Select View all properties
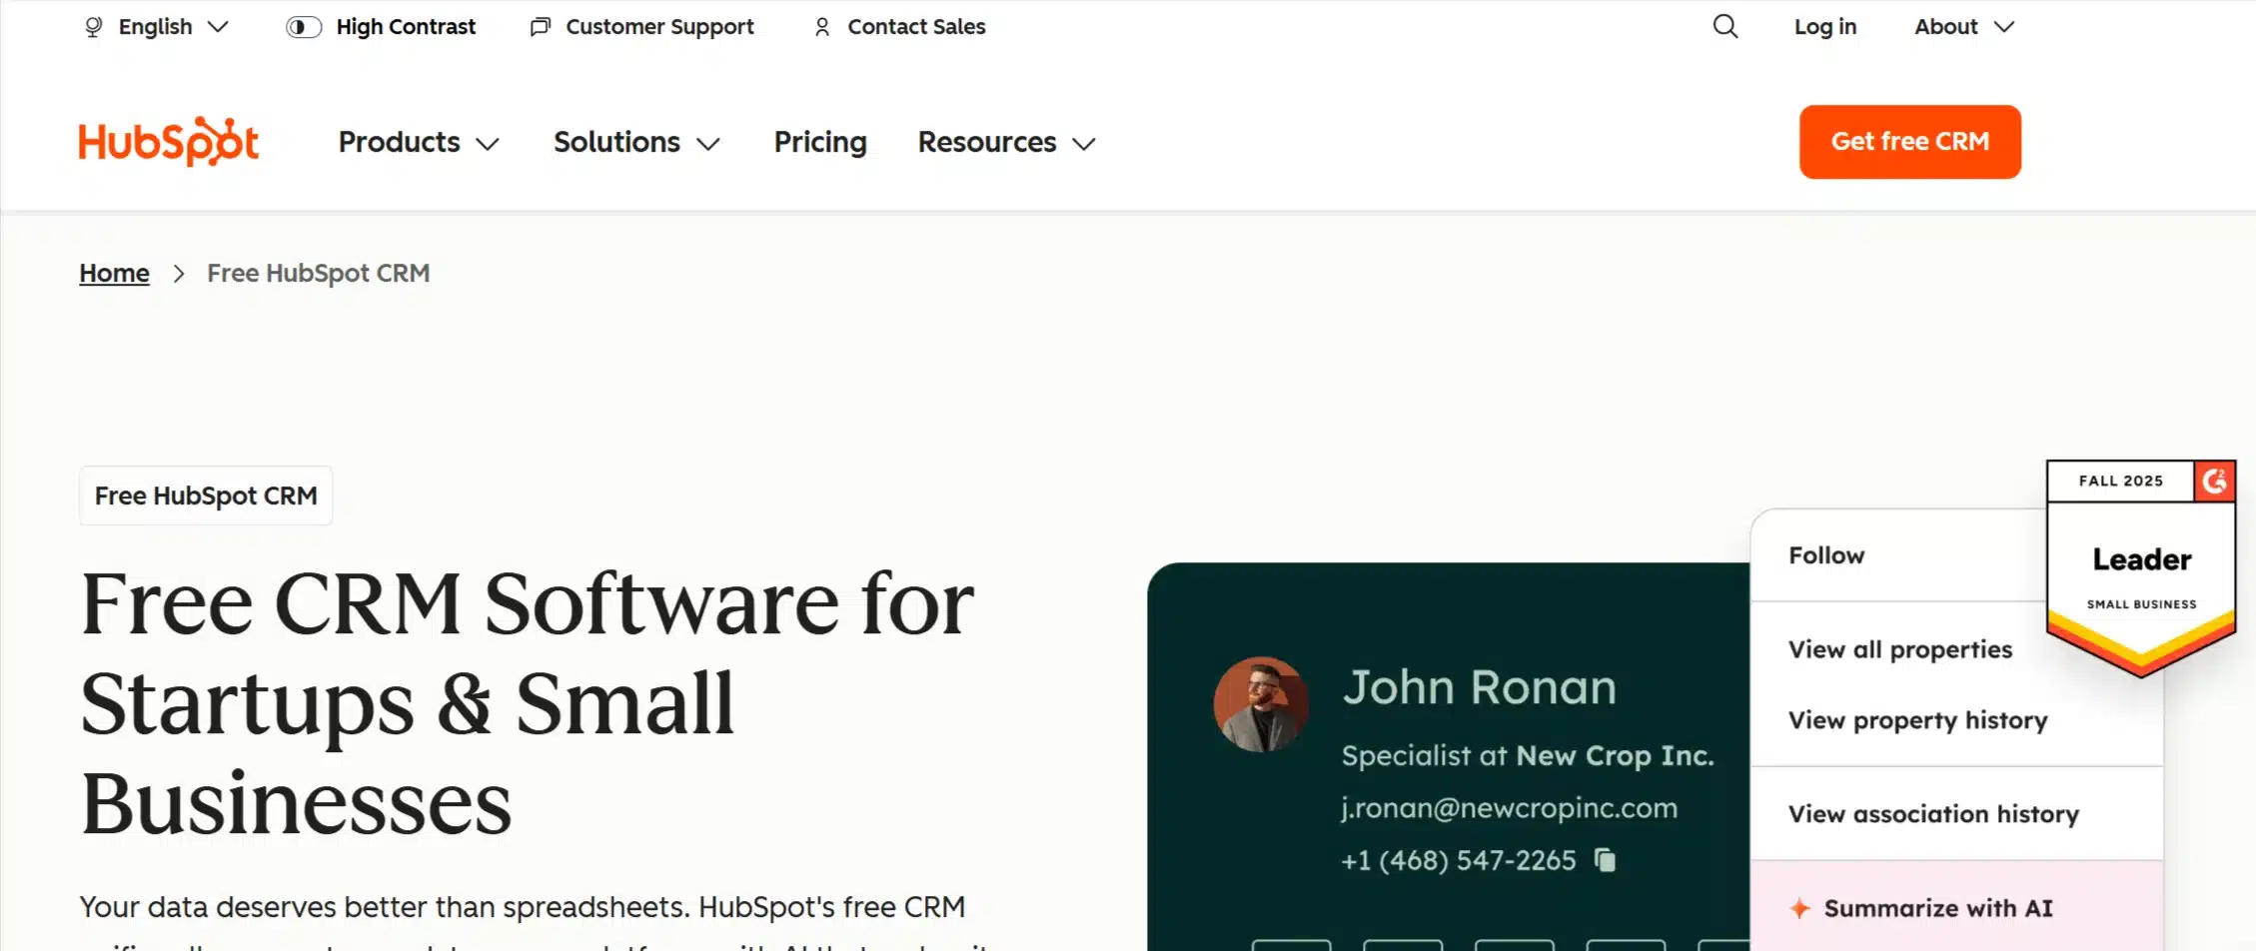This screenshot has width=2256, height=951. coord(1900,649)
